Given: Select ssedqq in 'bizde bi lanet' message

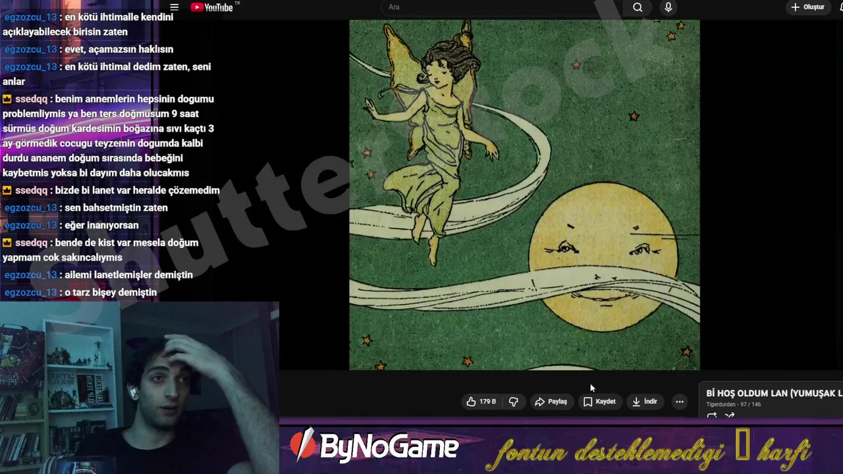Looking at the screenshot, I should point(31,190).
